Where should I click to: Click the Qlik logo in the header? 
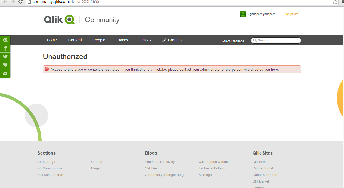pyautogui.click(x=59, y=20)
